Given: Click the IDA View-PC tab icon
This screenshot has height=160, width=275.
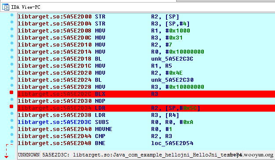Looking at the screenshot, I should [x=6, y=7].
